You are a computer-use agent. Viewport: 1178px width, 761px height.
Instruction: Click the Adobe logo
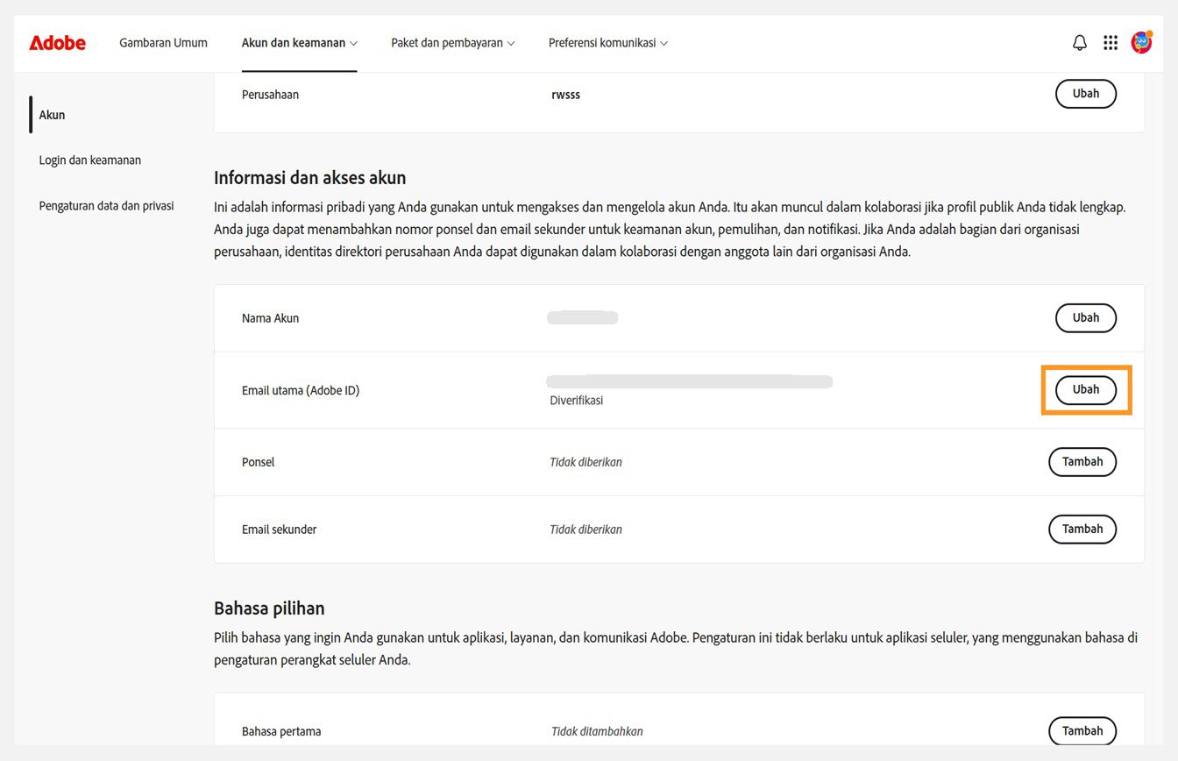tap(56, 42)
